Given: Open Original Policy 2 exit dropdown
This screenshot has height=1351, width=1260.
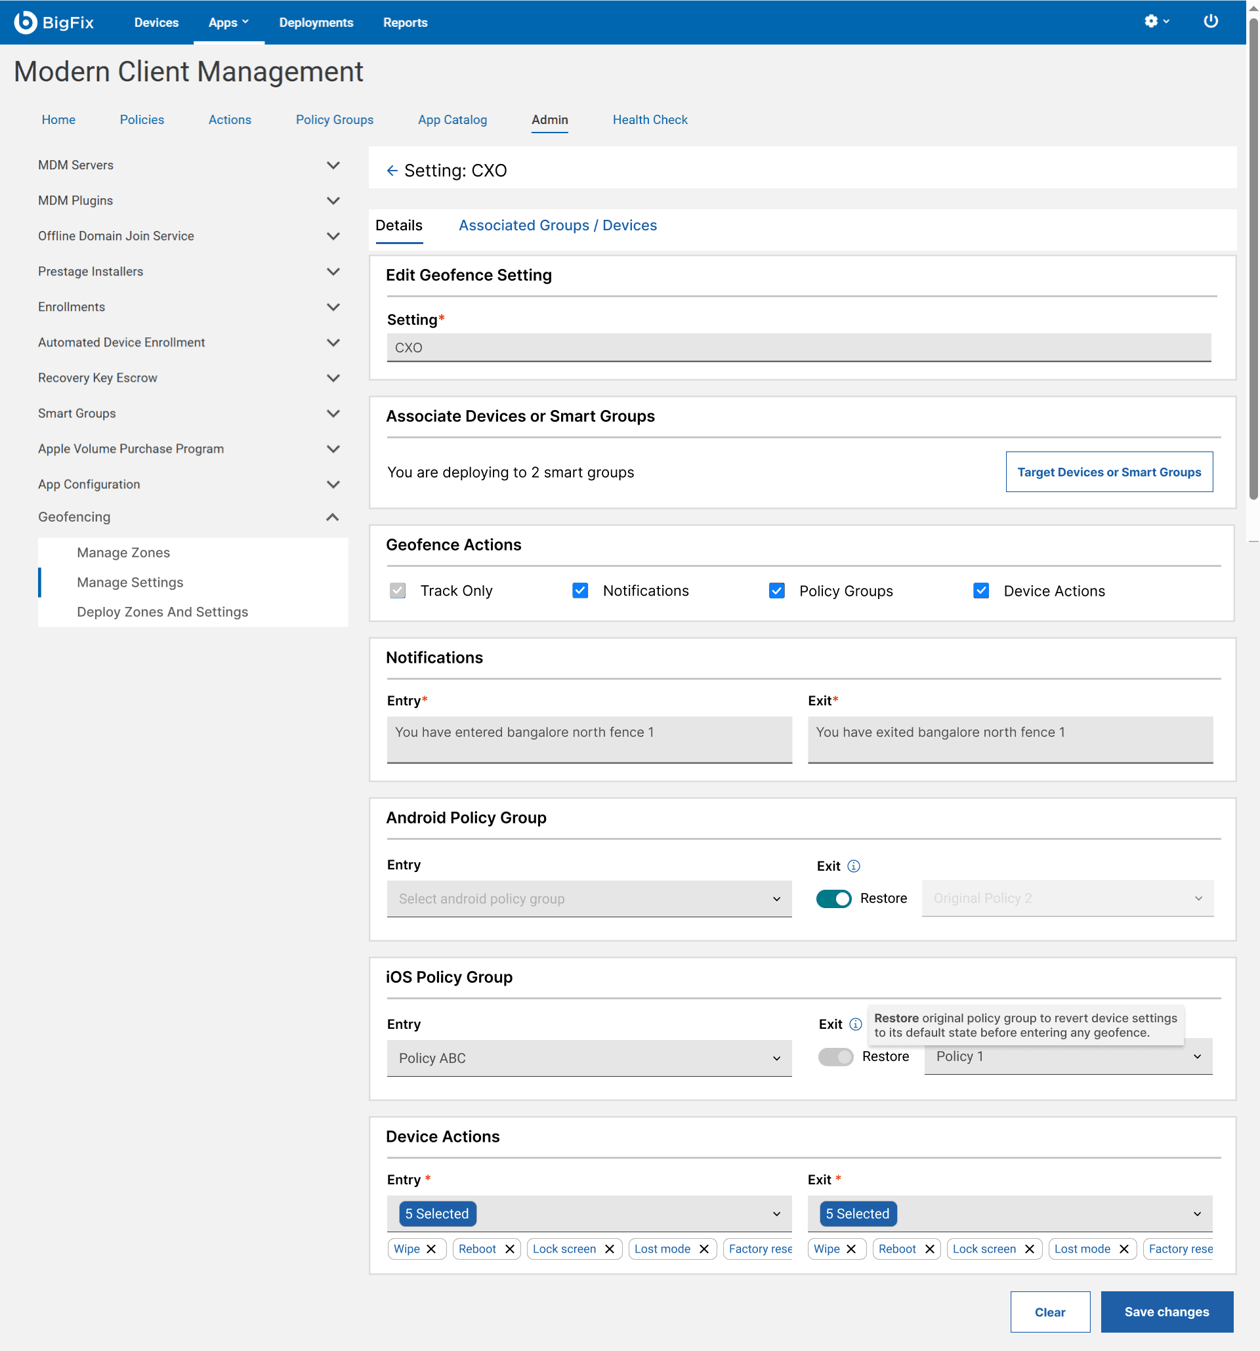Looking at the screenshot, I should 1067,898.
